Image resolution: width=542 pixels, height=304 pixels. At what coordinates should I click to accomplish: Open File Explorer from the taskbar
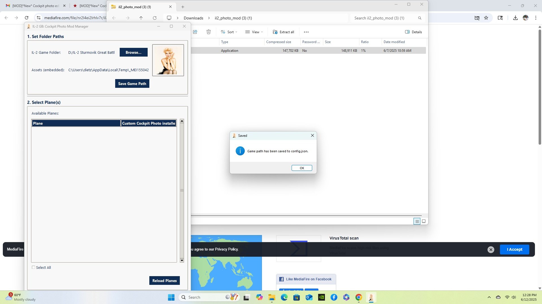click(x=272, y=297)
